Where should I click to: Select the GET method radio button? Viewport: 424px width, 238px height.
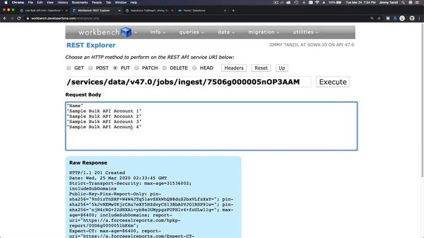pos(69,67)
